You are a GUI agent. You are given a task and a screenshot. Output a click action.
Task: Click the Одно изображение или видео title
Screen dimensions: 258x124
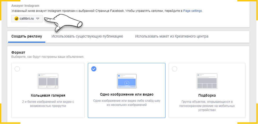(x=127, y=94)
